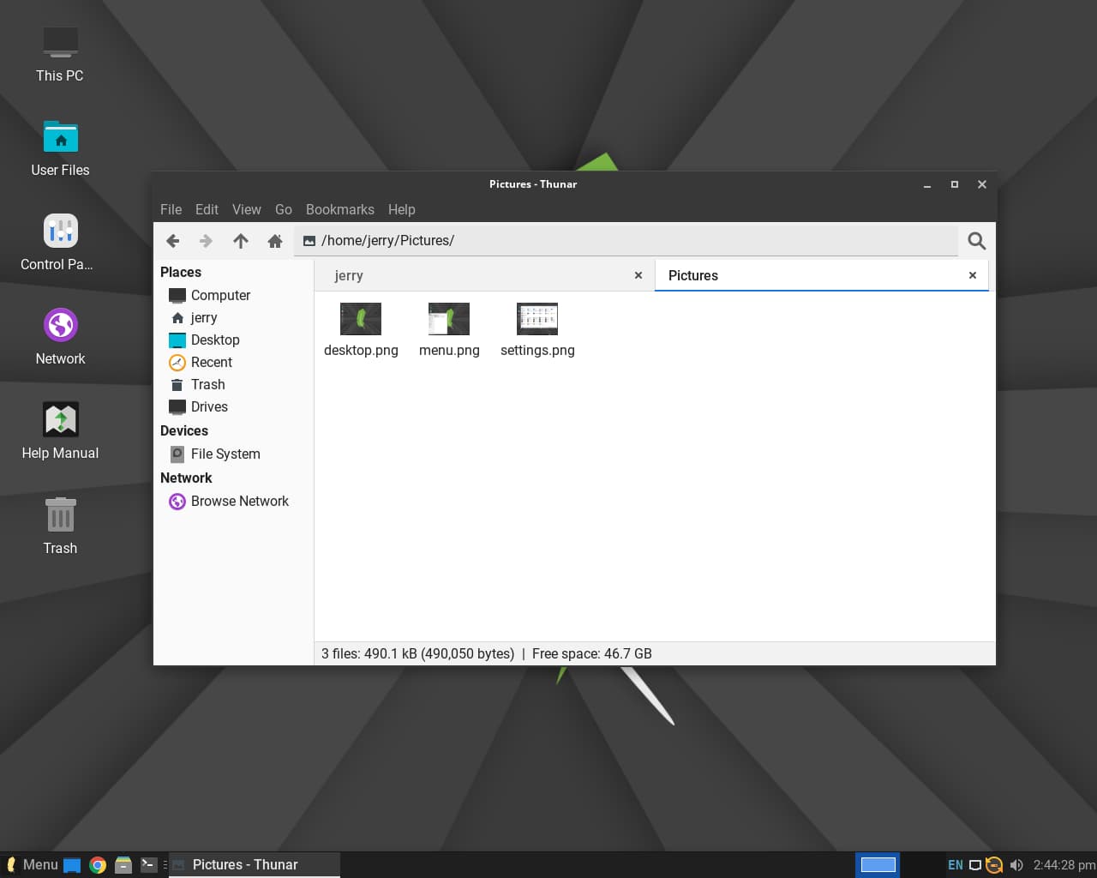Viewport: 1097px width, 878px height.
Task: Open the Go menu
Action: click(x=284, y=209)
